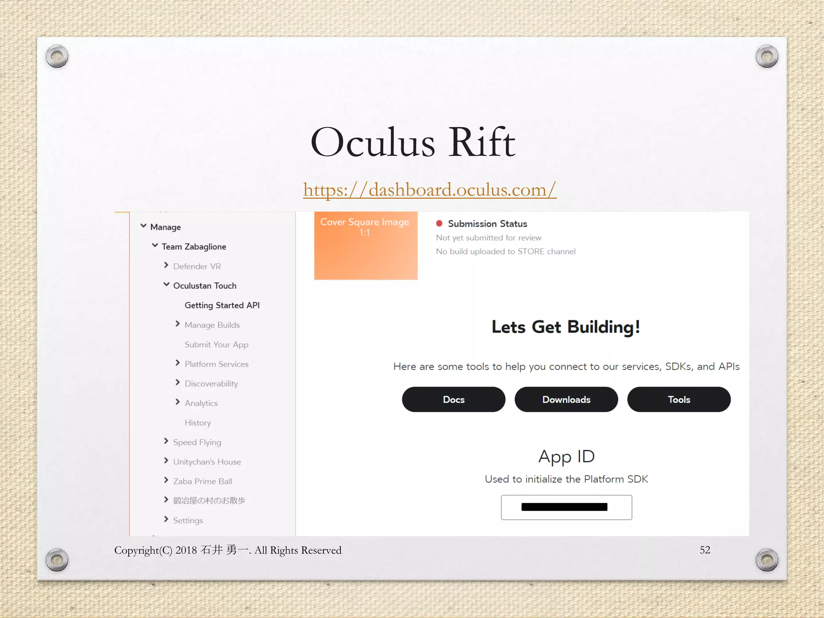The image size is (824, 618).
Task: Select Zaba Prime Ball app entry
Action: click(x=202, y=481)
